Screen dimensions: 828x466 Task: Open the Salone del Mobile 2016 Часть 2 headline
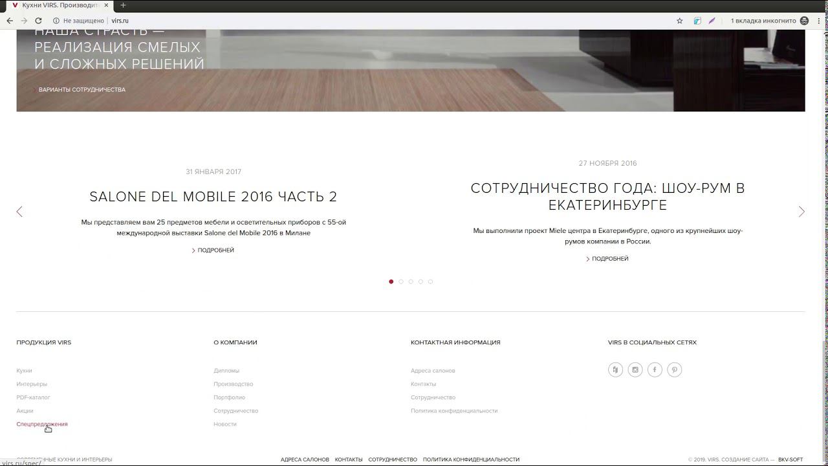(213, 197)
